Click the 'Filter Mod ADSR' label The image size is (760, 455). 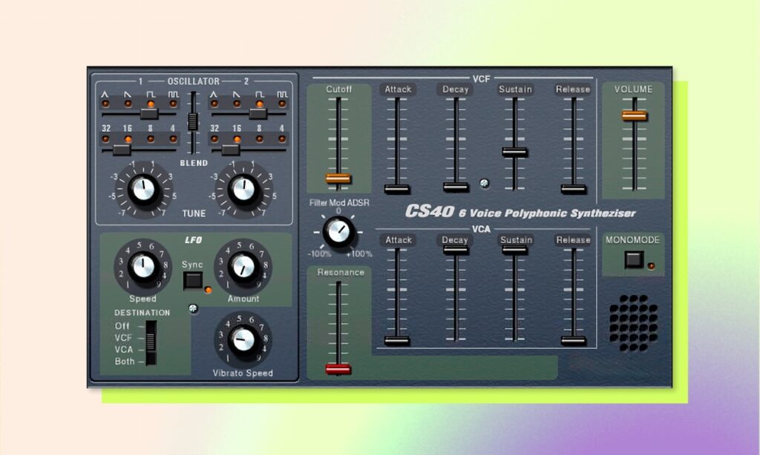tap(338, 202)
